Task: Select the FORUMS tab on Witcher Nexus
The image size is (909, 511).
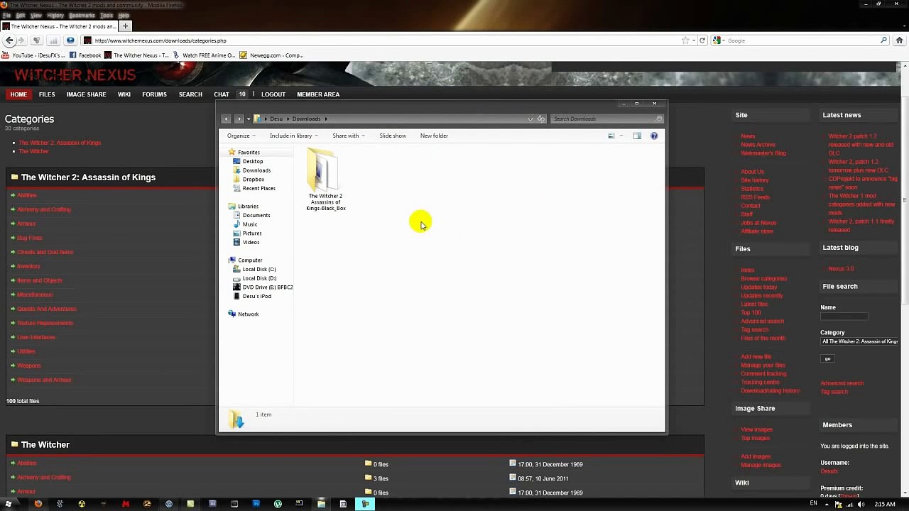Action: coord(154,94)
